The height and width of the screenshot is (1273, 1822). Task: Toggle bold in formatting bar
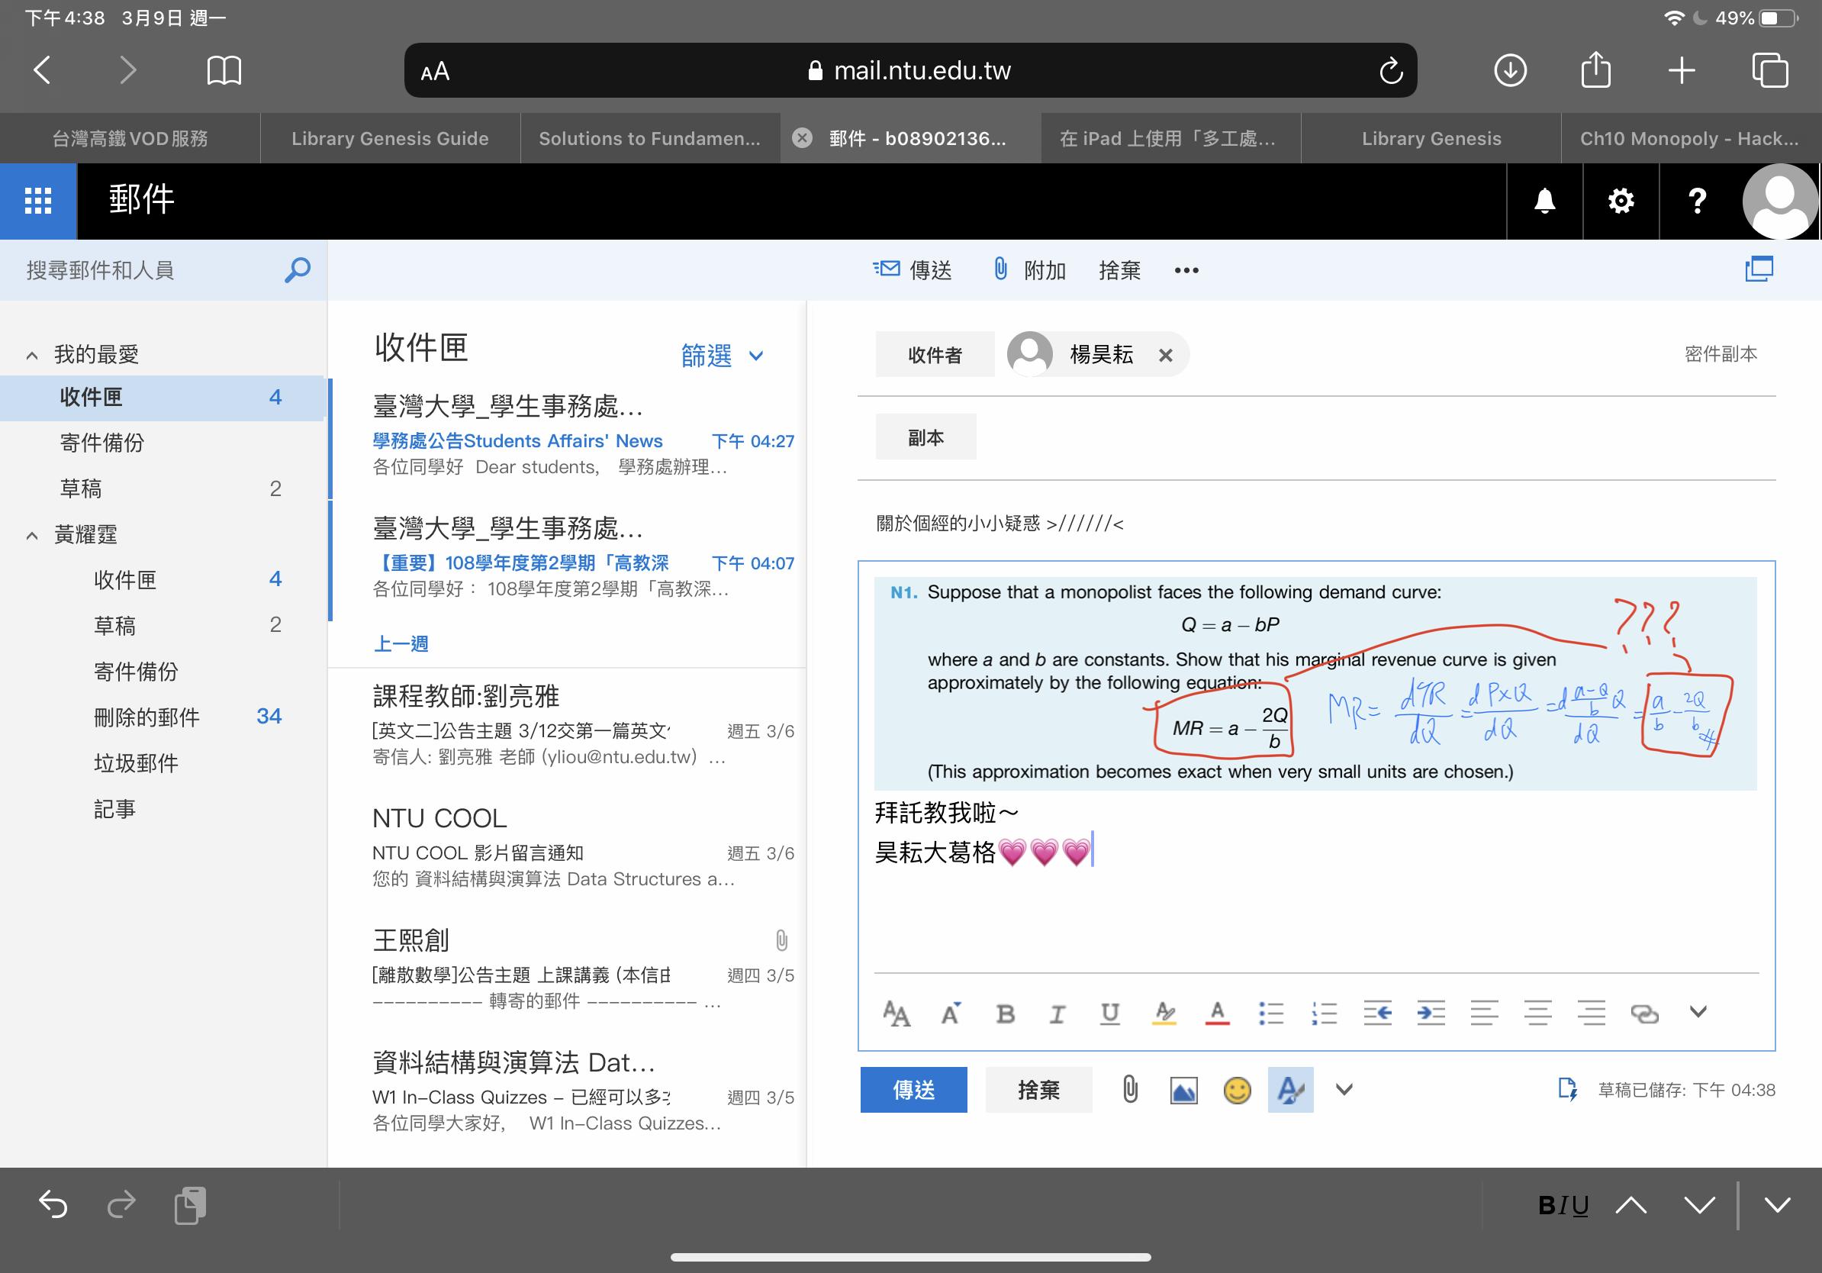click(x=1005, y=1014)
